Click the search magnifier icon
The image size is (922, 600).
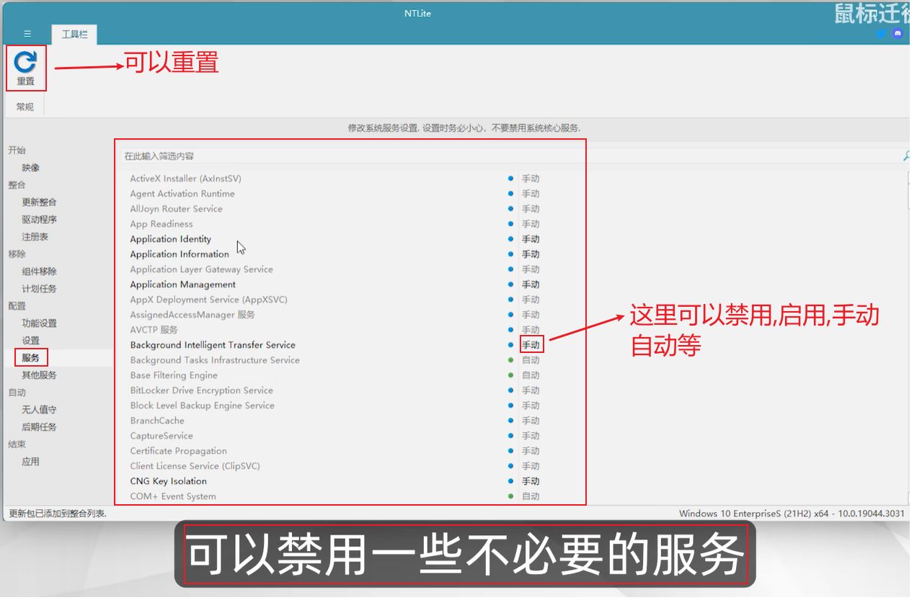(x=906, y=156)
